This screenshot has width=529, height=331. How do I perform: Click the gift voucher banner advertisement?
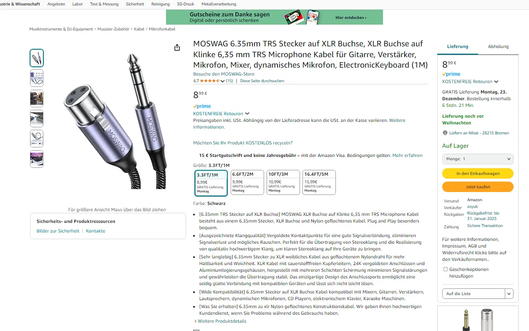pos(274,17)
